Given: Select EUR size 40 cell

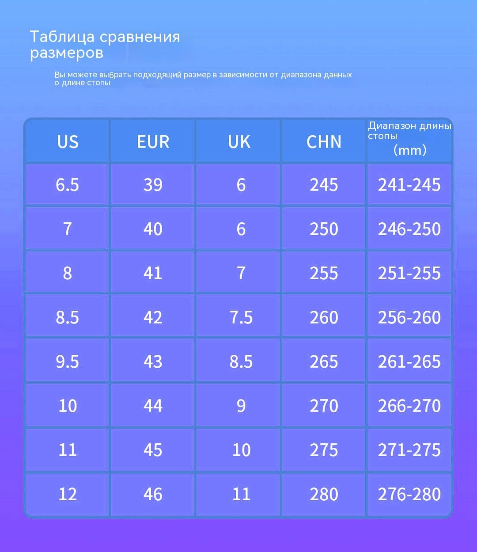Looking at the screenshot, I should coord(153,229).
